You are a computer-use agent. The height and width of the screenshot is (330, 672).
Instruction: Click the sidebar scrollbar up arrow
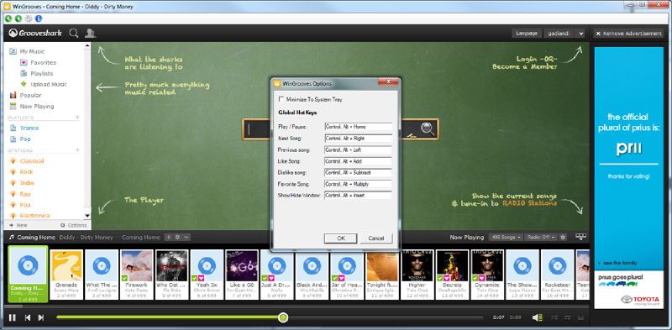pos(87,45)
